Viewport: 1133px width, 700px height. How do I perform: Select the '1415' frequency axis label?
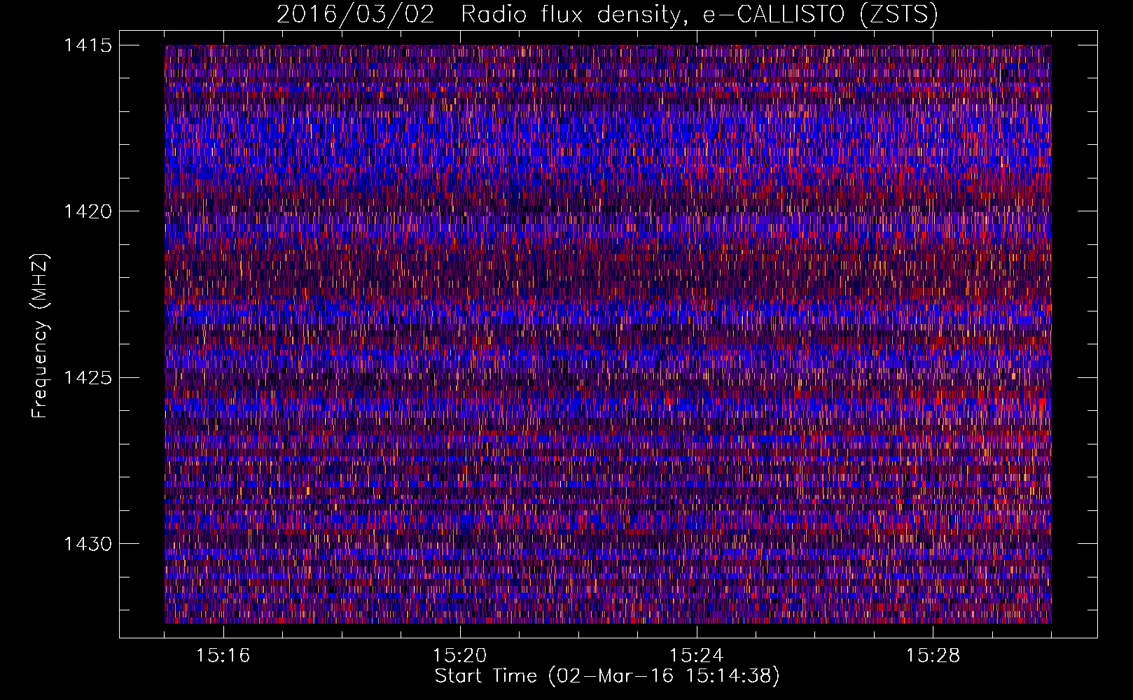88,45
